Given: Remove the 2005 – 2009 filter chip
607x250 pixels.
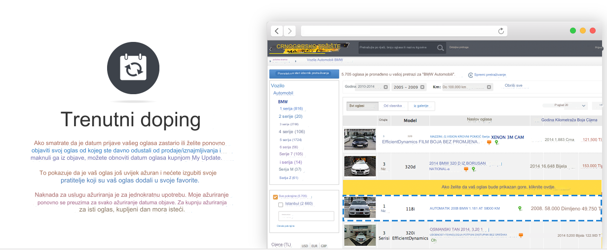Looking at the screenshot, I should coord(423,87).
